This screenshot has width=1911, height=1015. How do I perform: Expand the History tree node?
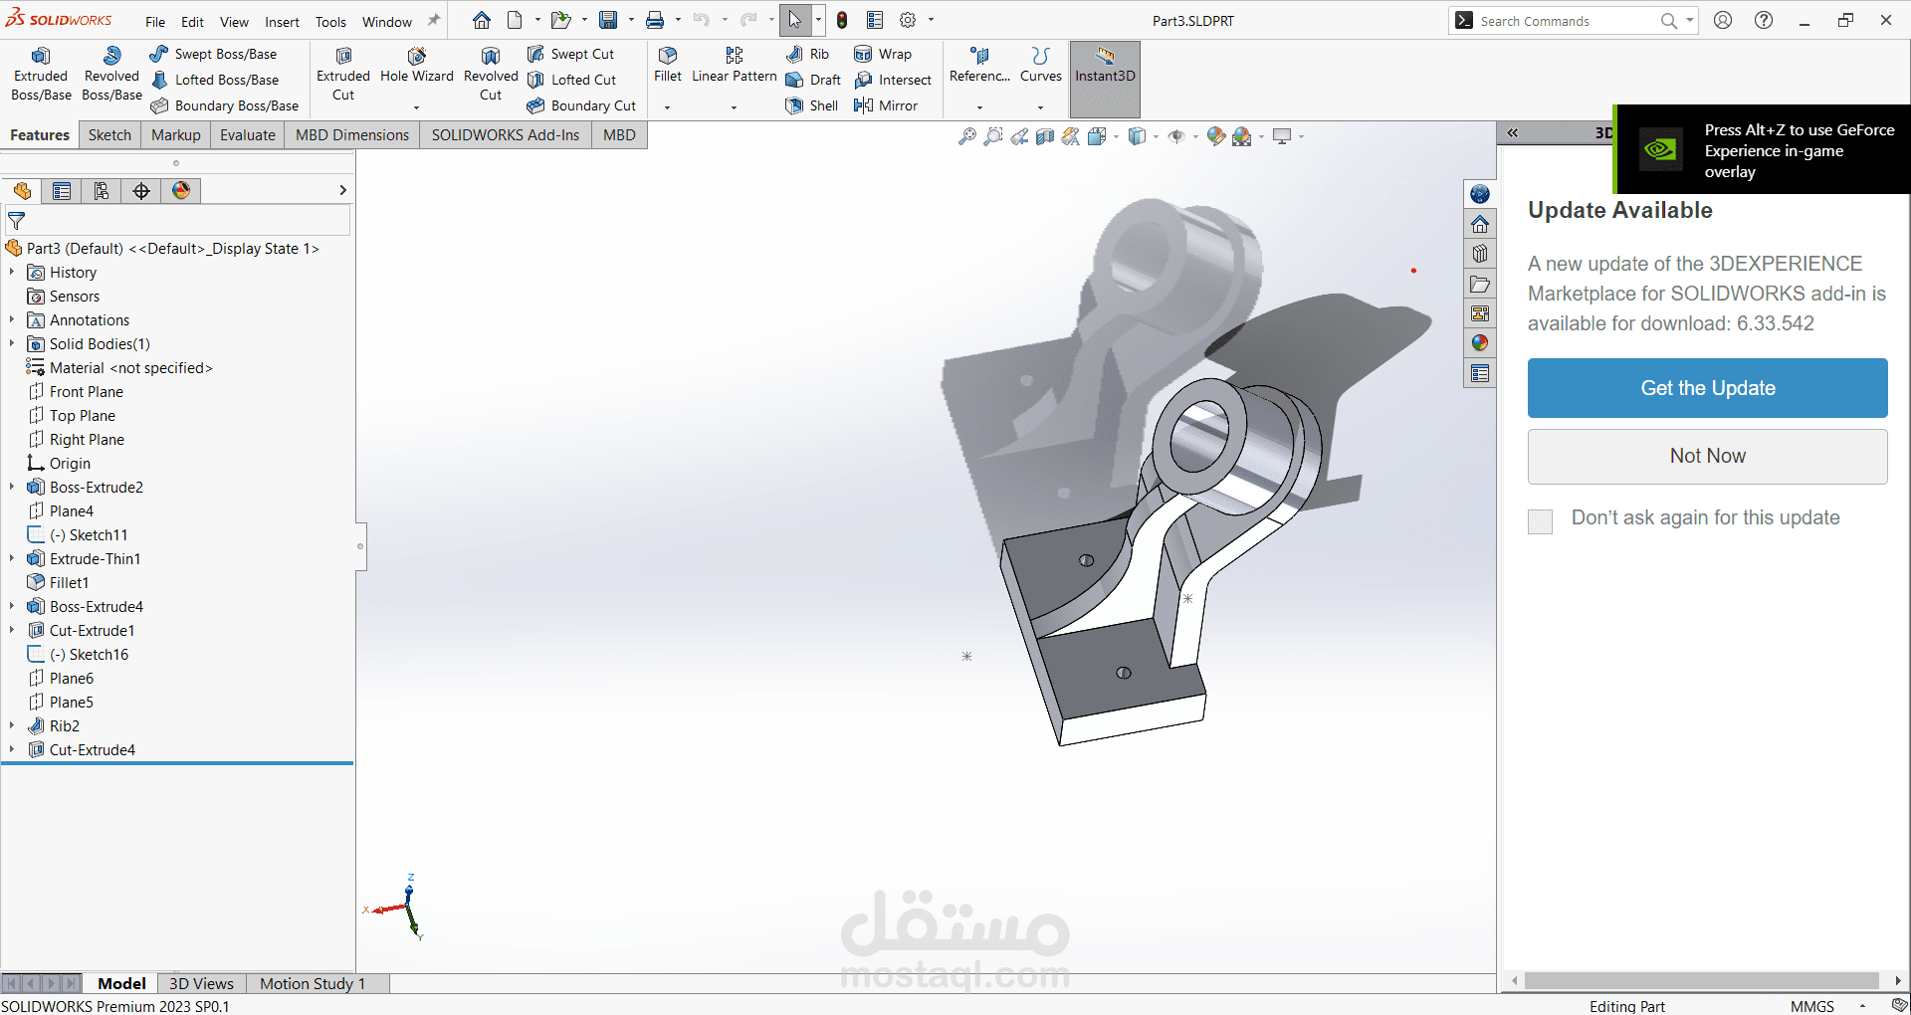[12, 272]
